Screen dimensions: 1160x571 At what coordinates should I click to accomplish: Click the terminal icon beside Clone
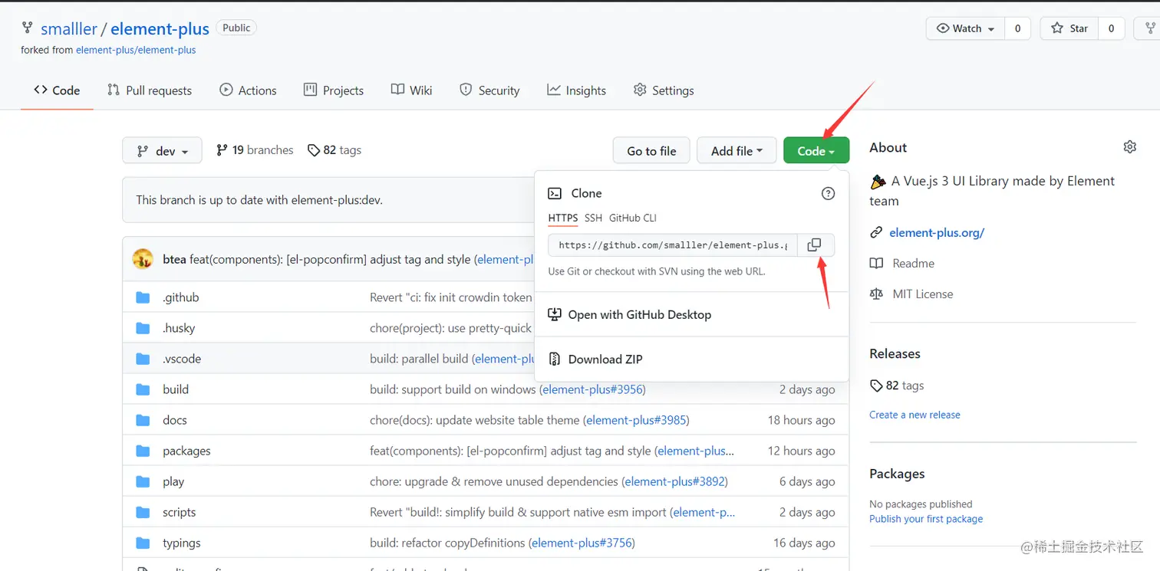tap(555, 193)
